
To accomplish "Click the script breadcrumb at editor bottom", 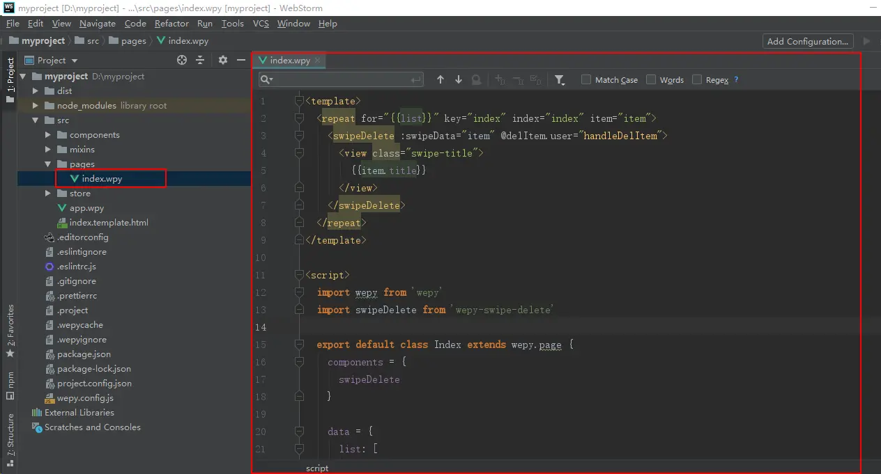I will 317,468.
